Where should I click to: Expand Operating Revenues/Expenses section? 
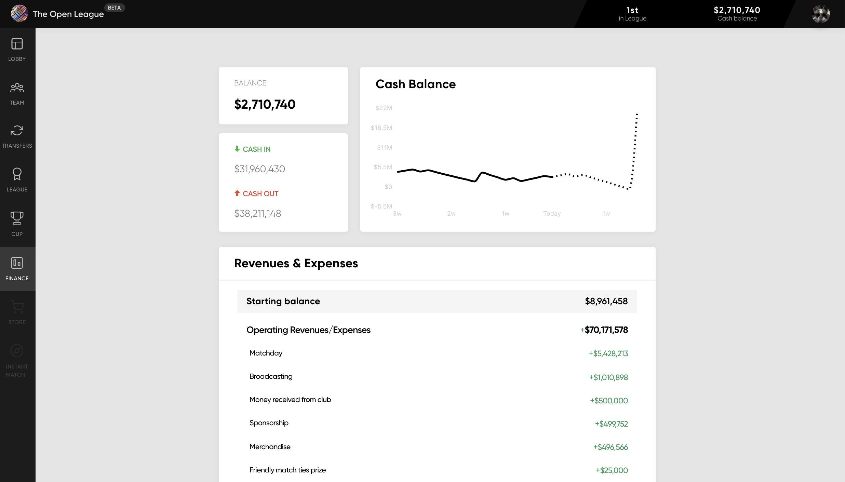click(x=308, y=330)
